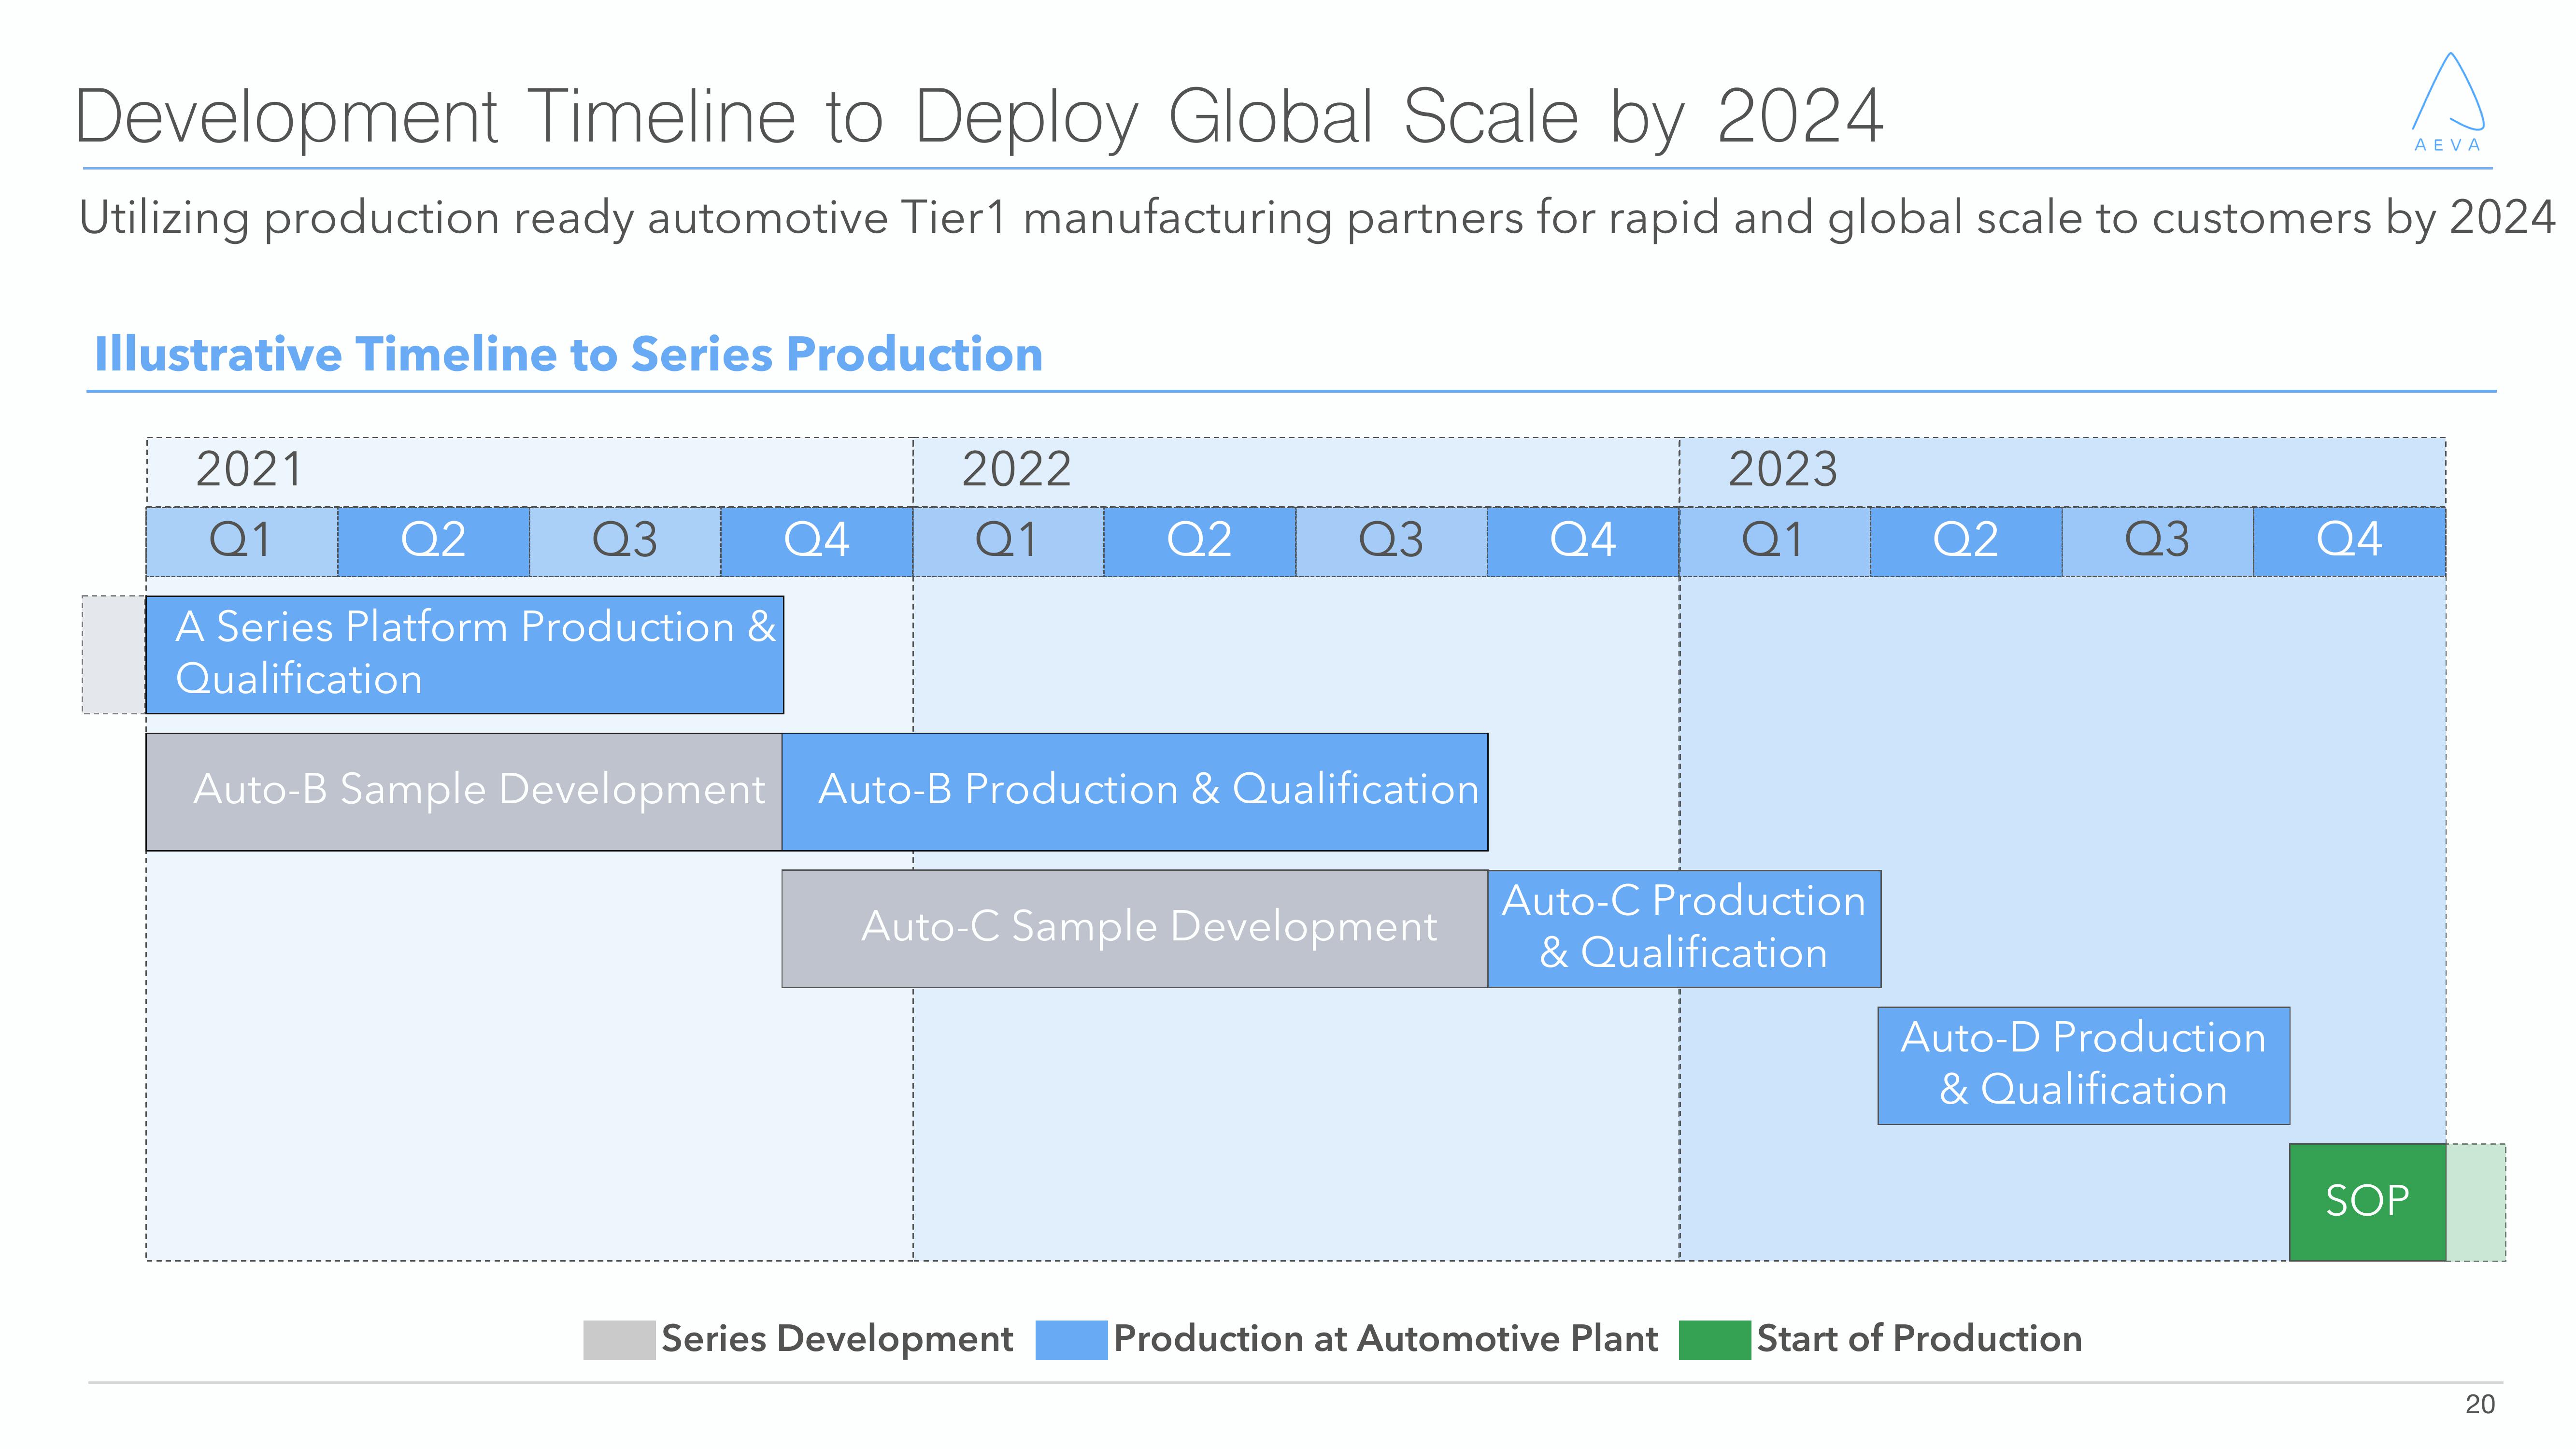Select the Auto-C Production & Qualification bar

pos(1684,929)
